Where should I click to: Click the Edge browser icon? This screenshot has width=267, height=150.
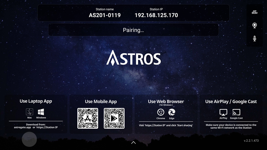172,112
